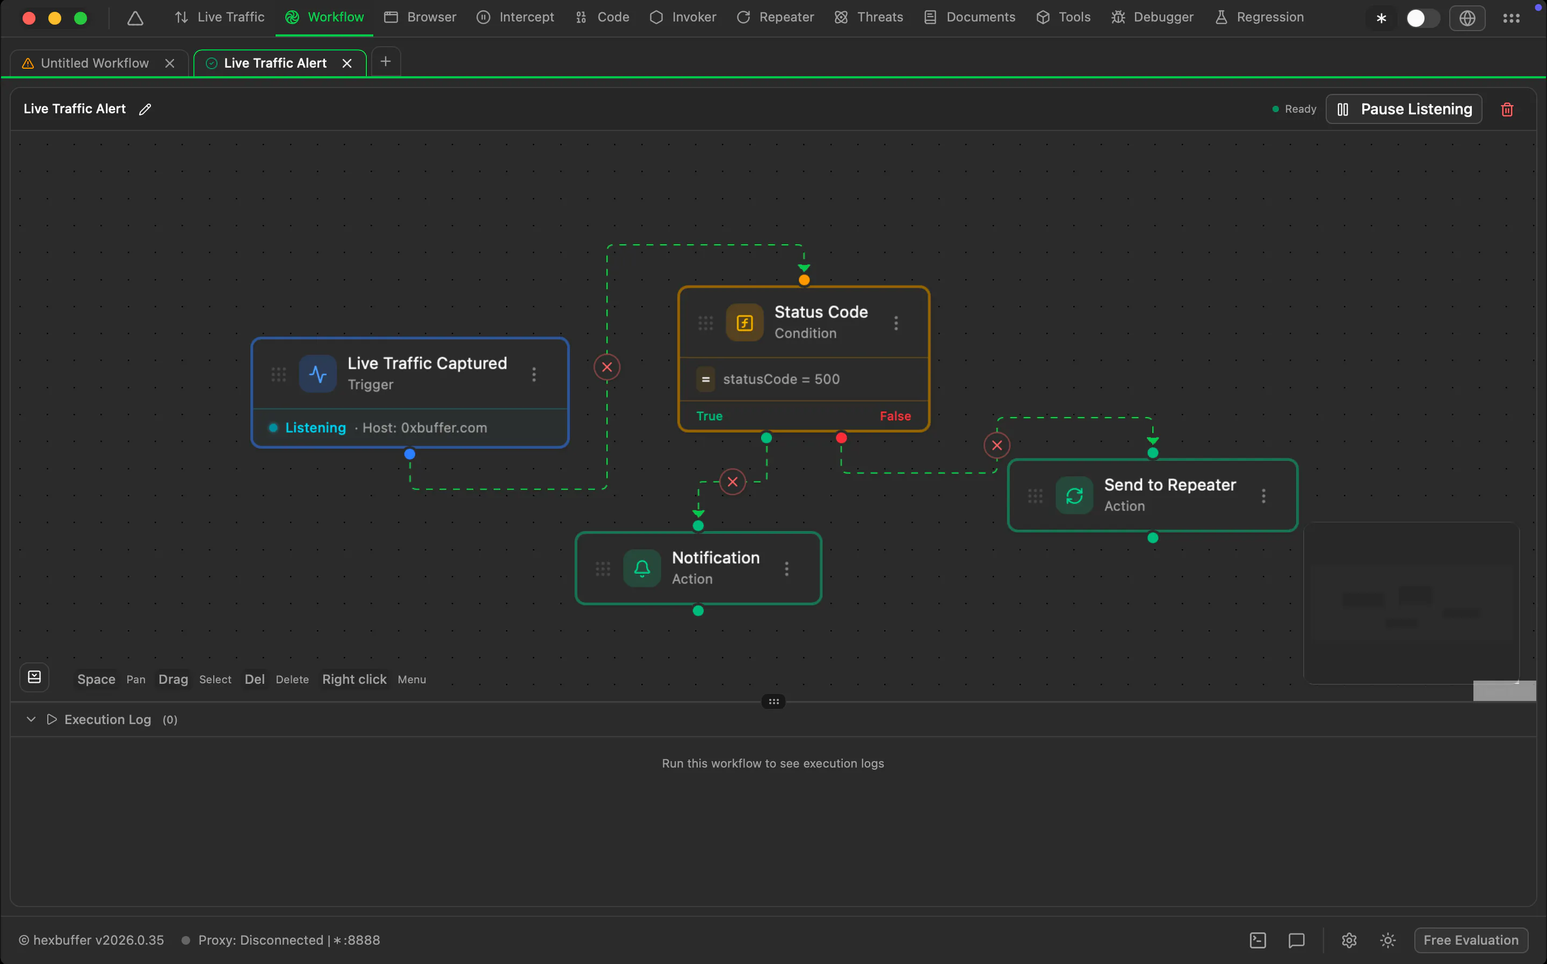Open the Tools section
The image size is (1547, 964).
[x=1064, y=17]
